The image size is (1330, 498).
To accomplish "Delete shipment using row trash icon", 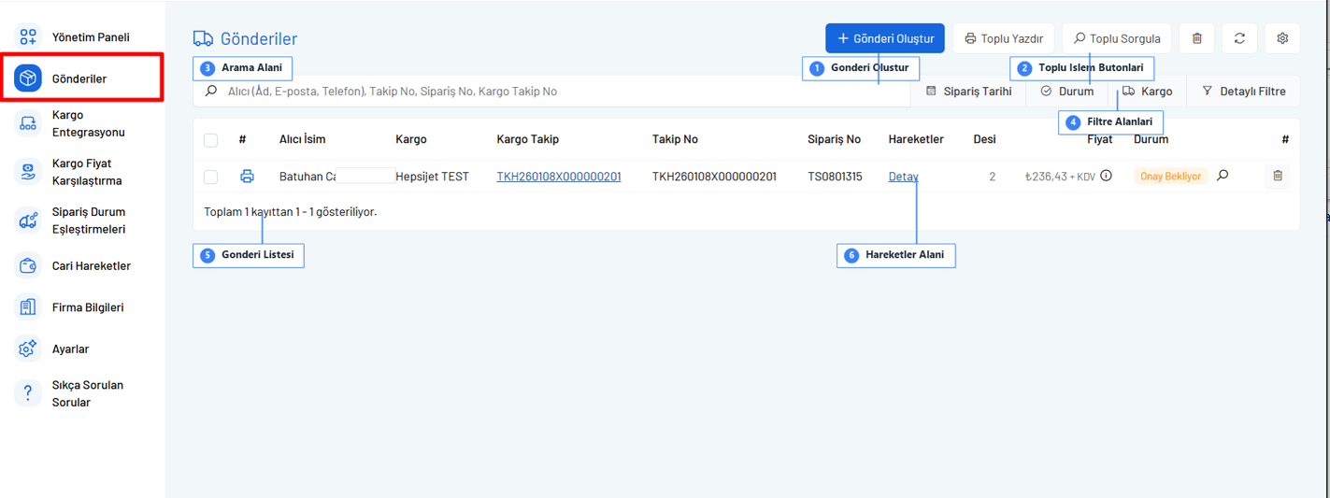I will tap(1278, 176).
